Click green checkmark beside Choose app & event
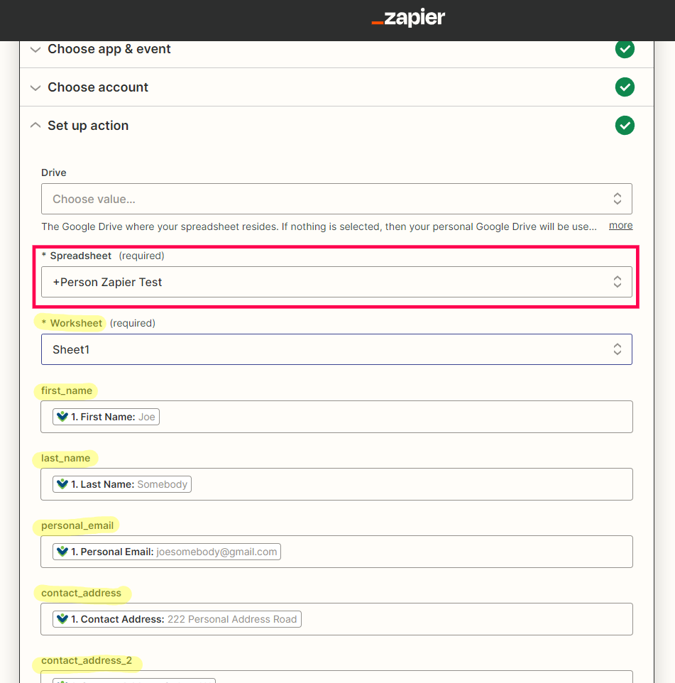The width and height of the screenshot is (675, 683). pyautogui.click(x=624, y=49)
